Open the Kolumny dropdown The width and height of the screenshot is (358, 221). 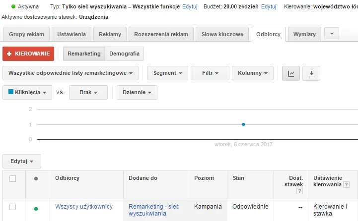(x=253, y=73)
